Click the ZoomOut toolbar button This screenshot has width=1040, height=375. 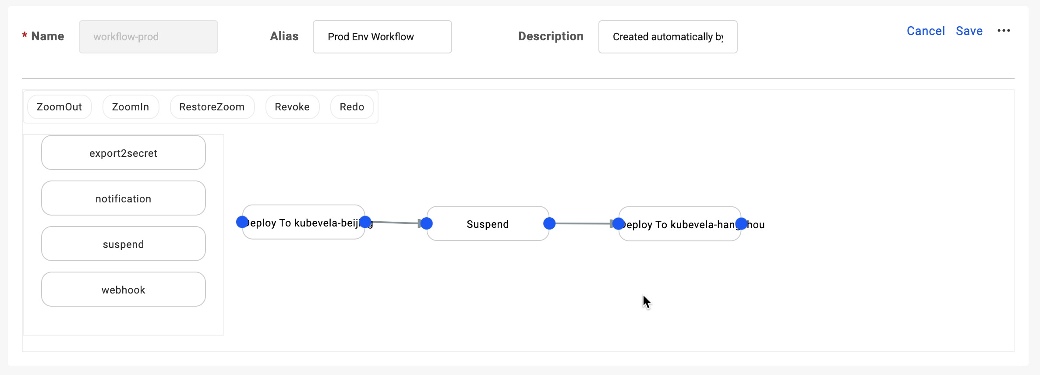[x=59, y=107]
